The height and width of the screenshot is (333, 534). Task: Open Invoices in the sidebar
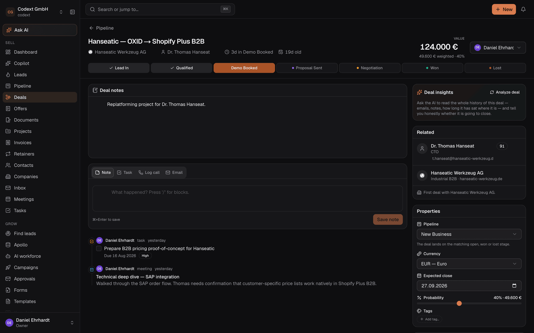coord(40,143)
